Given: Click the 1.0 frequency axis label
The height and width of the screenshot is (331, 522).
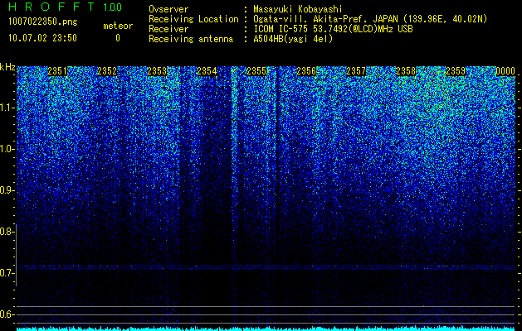Looking at the screenshot, I should (x=7, y=149).
